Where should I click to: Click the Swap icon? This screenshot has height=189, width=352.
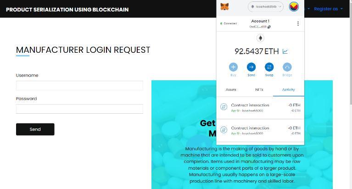coord(269,67)
